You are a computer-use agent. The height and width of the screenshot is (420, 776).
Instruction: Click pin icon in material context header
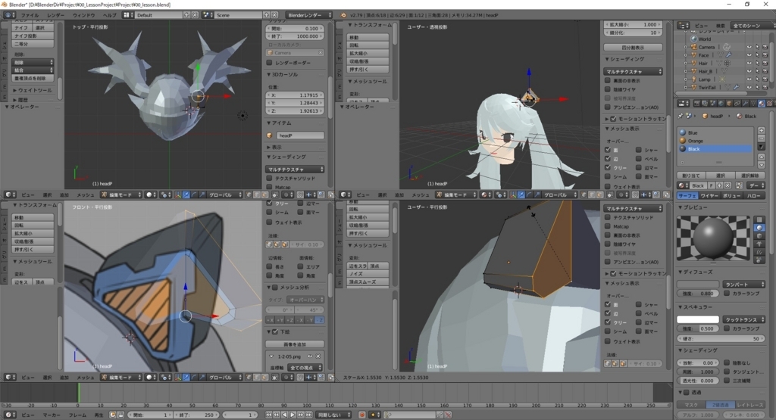pos(681,116)
